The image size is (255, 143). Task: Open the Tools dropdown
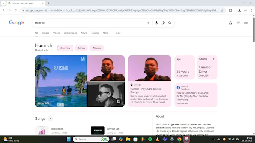(119, 33)
